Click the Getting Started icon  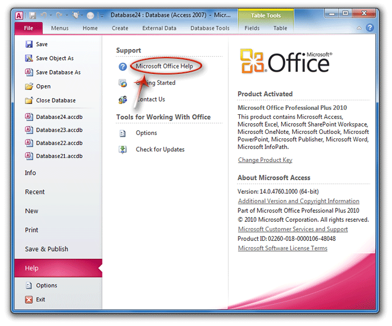123,83
